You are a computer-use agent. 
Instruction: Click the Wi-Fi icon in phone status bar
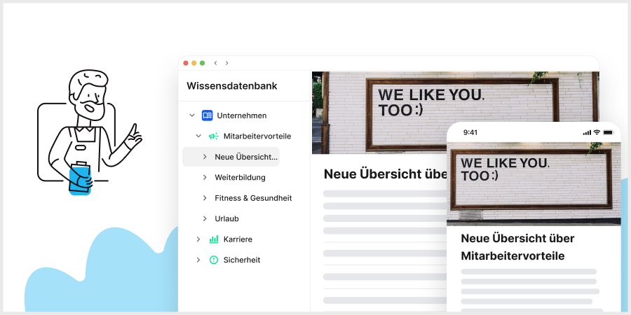[x=597, y=132]
